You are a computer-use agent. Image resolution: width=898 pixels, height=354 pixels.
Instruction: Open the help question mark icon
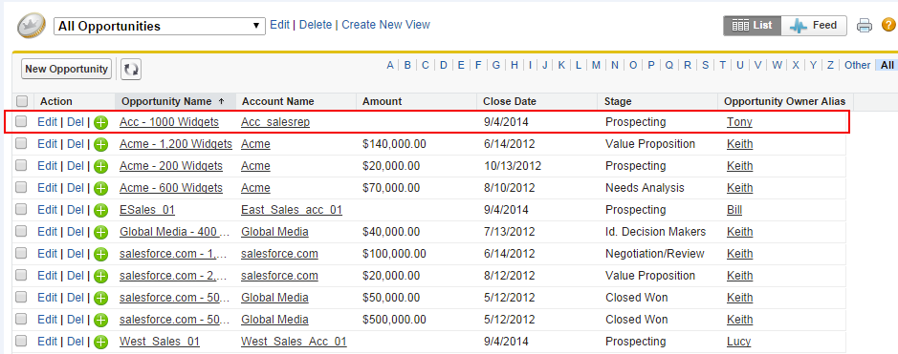888,25
